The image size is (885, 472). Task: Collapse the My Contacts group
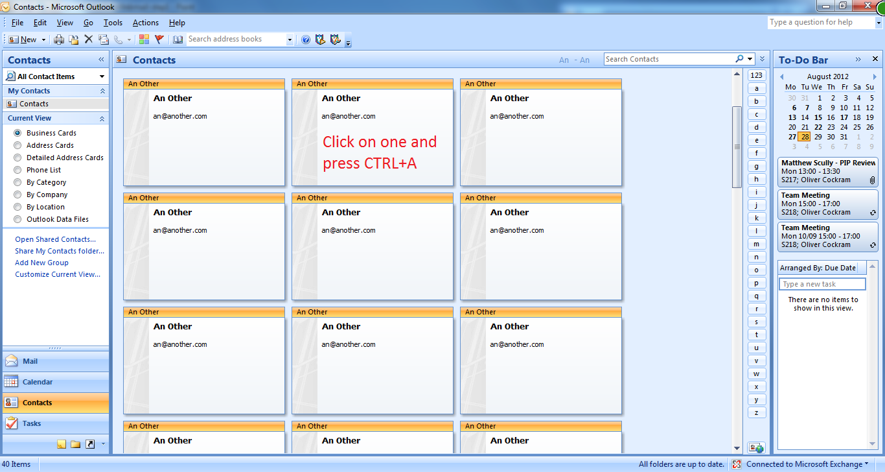coord(102,91)
